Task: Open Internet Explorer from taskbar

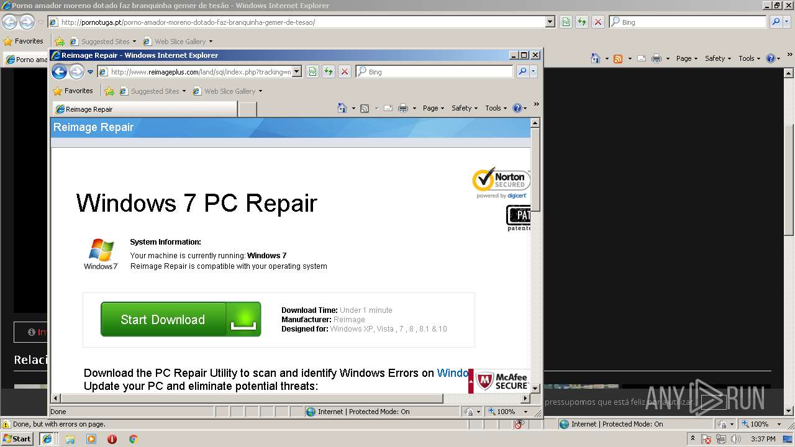Action: 47,439
